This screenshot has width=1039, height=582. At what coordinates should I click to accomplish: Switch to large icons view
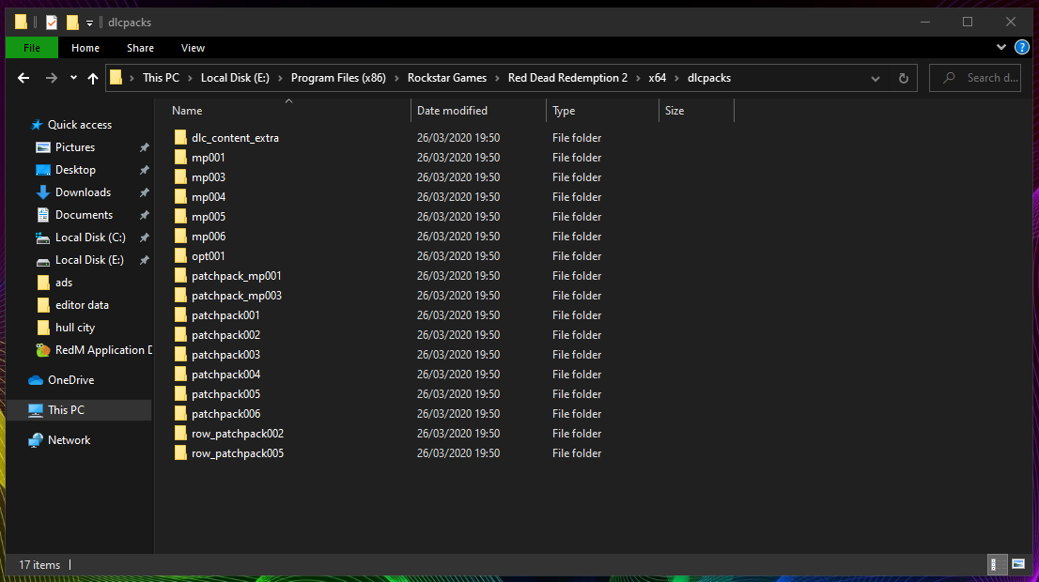(x=1018, y=564)
